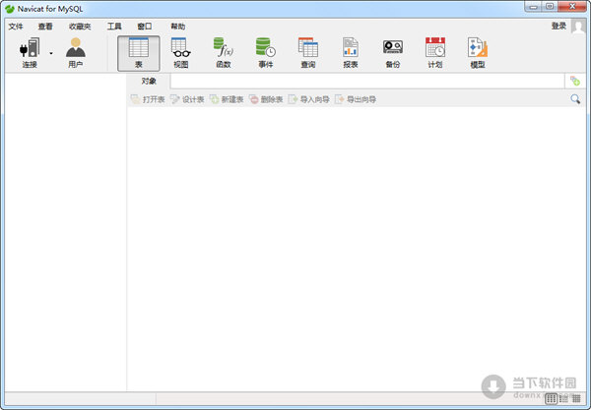Maximize the Navicat window
The height and width of the screenshot is (410, 591).
pyautogui.click(x=550, y=7)
